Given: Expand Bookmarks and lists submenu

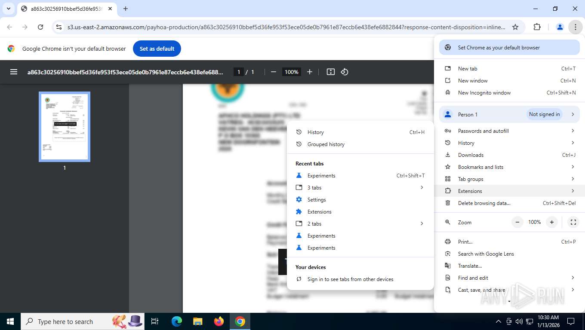Looking at the screenshot, I should point(509,167).
